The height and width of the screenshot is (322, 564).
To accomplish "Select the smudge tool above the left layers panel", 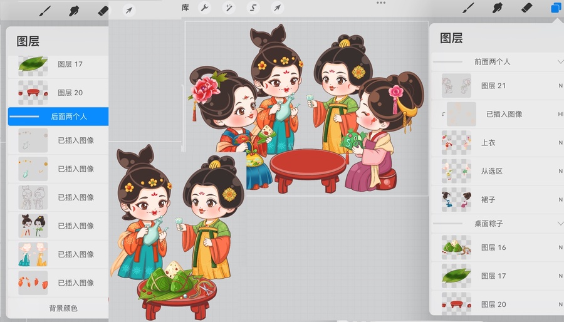I will coord(74,11).
